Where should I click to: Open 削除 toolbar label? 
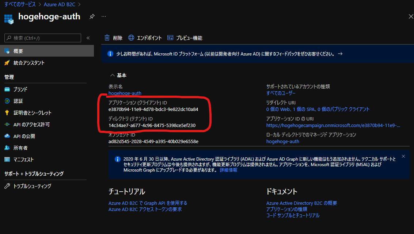pos(118,38)
